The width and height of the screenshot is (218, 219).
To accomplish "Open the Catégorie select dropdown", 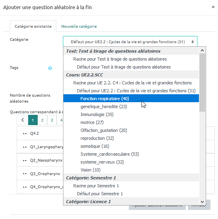I will (x=130, y=42).
